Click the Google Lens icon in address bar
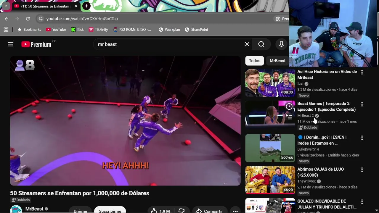Image resolution: width=379 pixels, height=213 pixels. click(278, 19)
